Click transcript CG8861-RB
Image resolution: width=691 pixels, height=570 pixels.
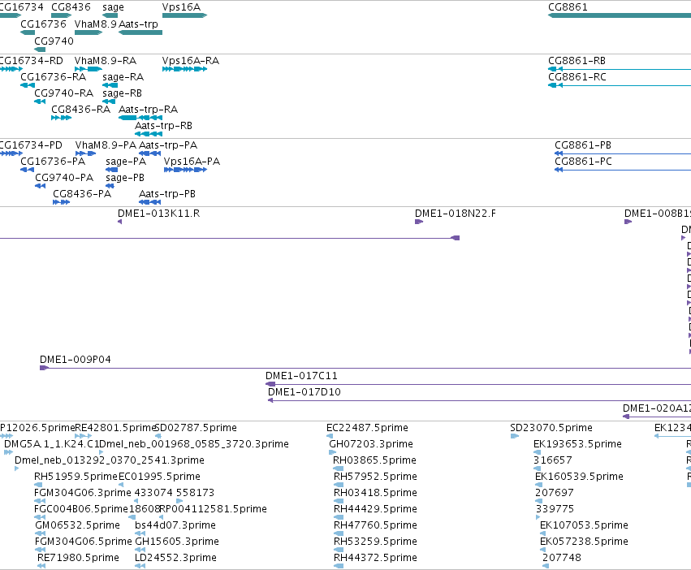click(620, 69)
